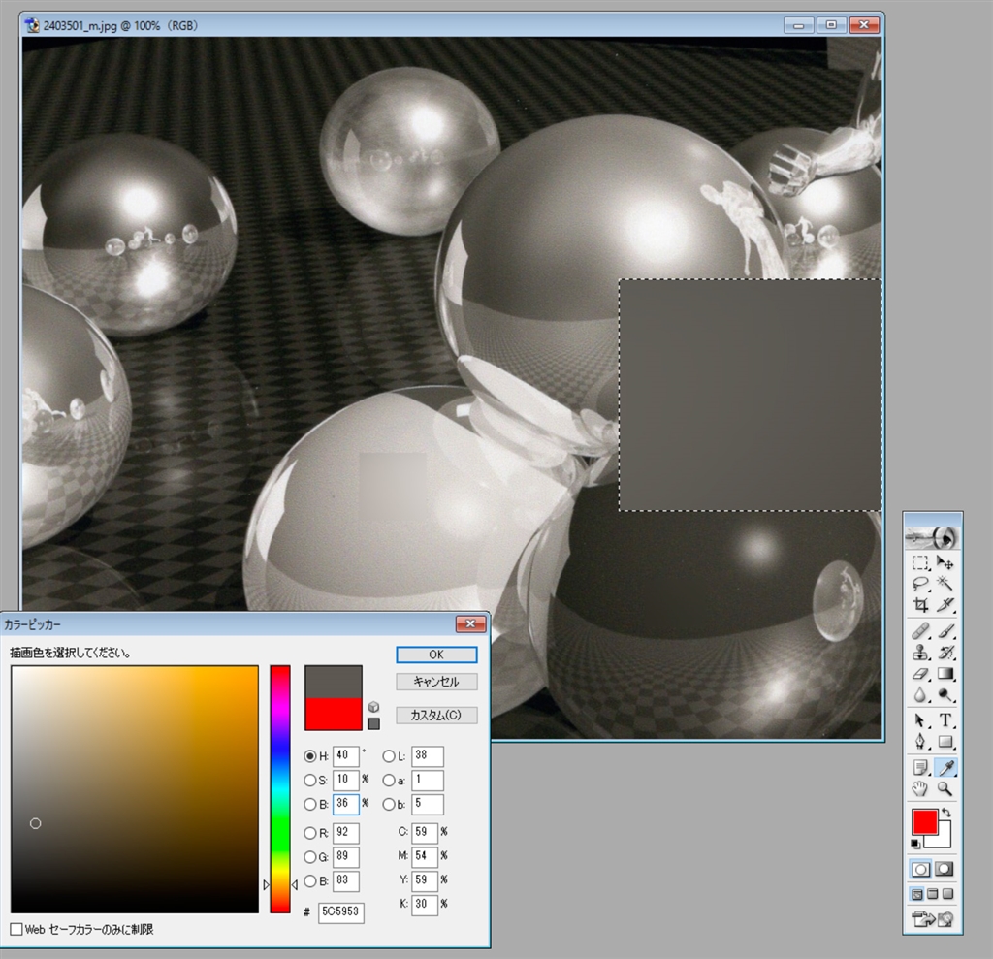Select the Magic Wand tool
Viewport: 993px width, 959px height.
point(945,584)
